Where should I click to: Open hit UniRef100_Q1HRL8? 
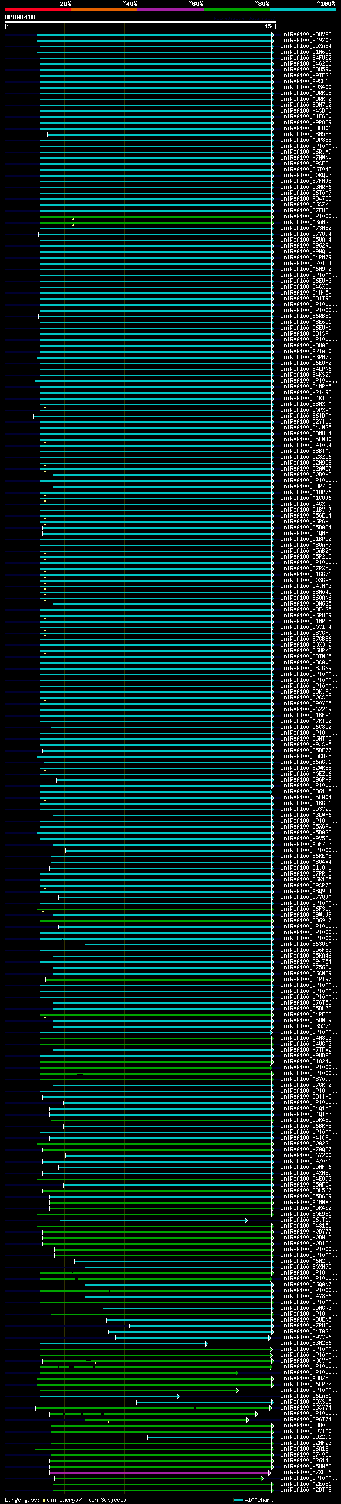pos(305,621)
